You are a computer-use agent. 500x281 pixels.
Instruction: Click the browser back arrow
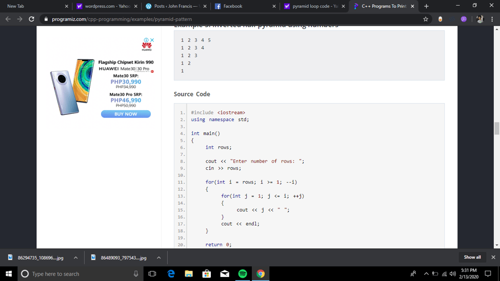[x=8, y=19]
